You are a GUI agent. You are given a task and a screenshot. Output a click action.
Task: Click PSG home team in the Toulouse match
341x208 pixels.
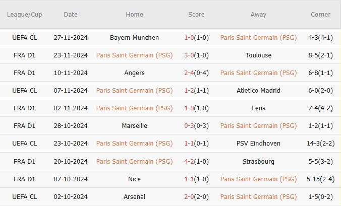tap(134, 55)
